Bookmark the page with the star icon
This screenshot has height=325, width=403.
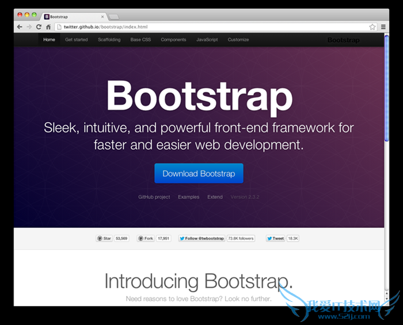click(372, 27)
